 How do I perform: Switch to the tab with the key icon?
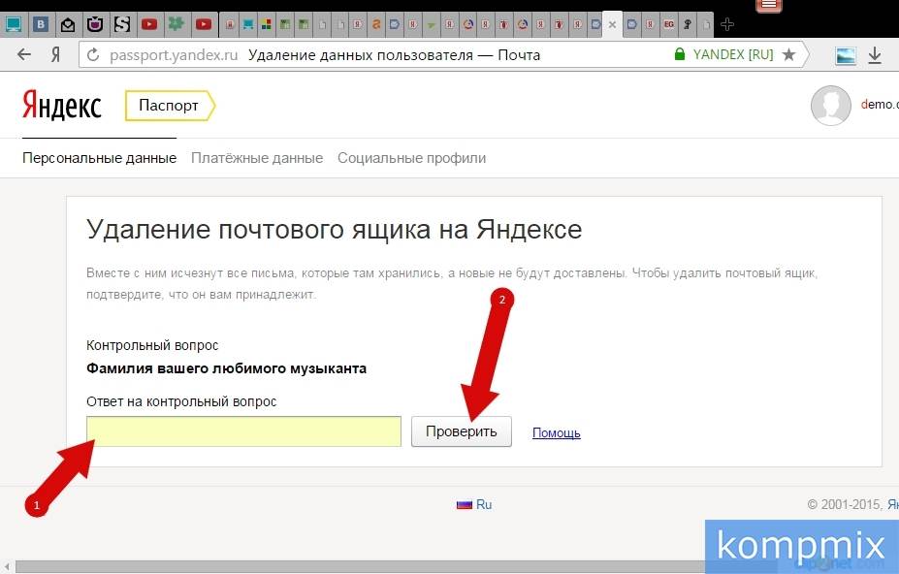(687, 24)
